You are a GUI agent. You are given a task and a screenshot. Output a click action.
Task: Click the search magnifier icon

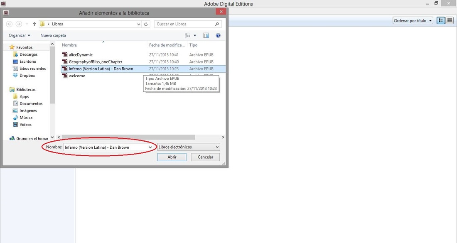(x=217, y=24)
